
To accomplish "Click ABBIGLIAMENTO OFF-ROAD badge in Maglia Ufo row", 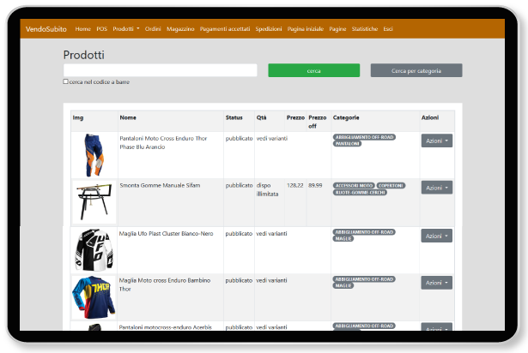I will 364,232.
